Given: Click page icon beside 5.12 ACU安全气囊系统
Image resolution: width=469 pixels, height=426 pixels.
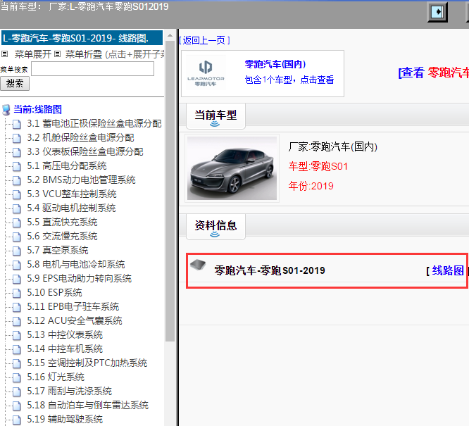Looking at the screenshot, I should click(x=17, y=320).
